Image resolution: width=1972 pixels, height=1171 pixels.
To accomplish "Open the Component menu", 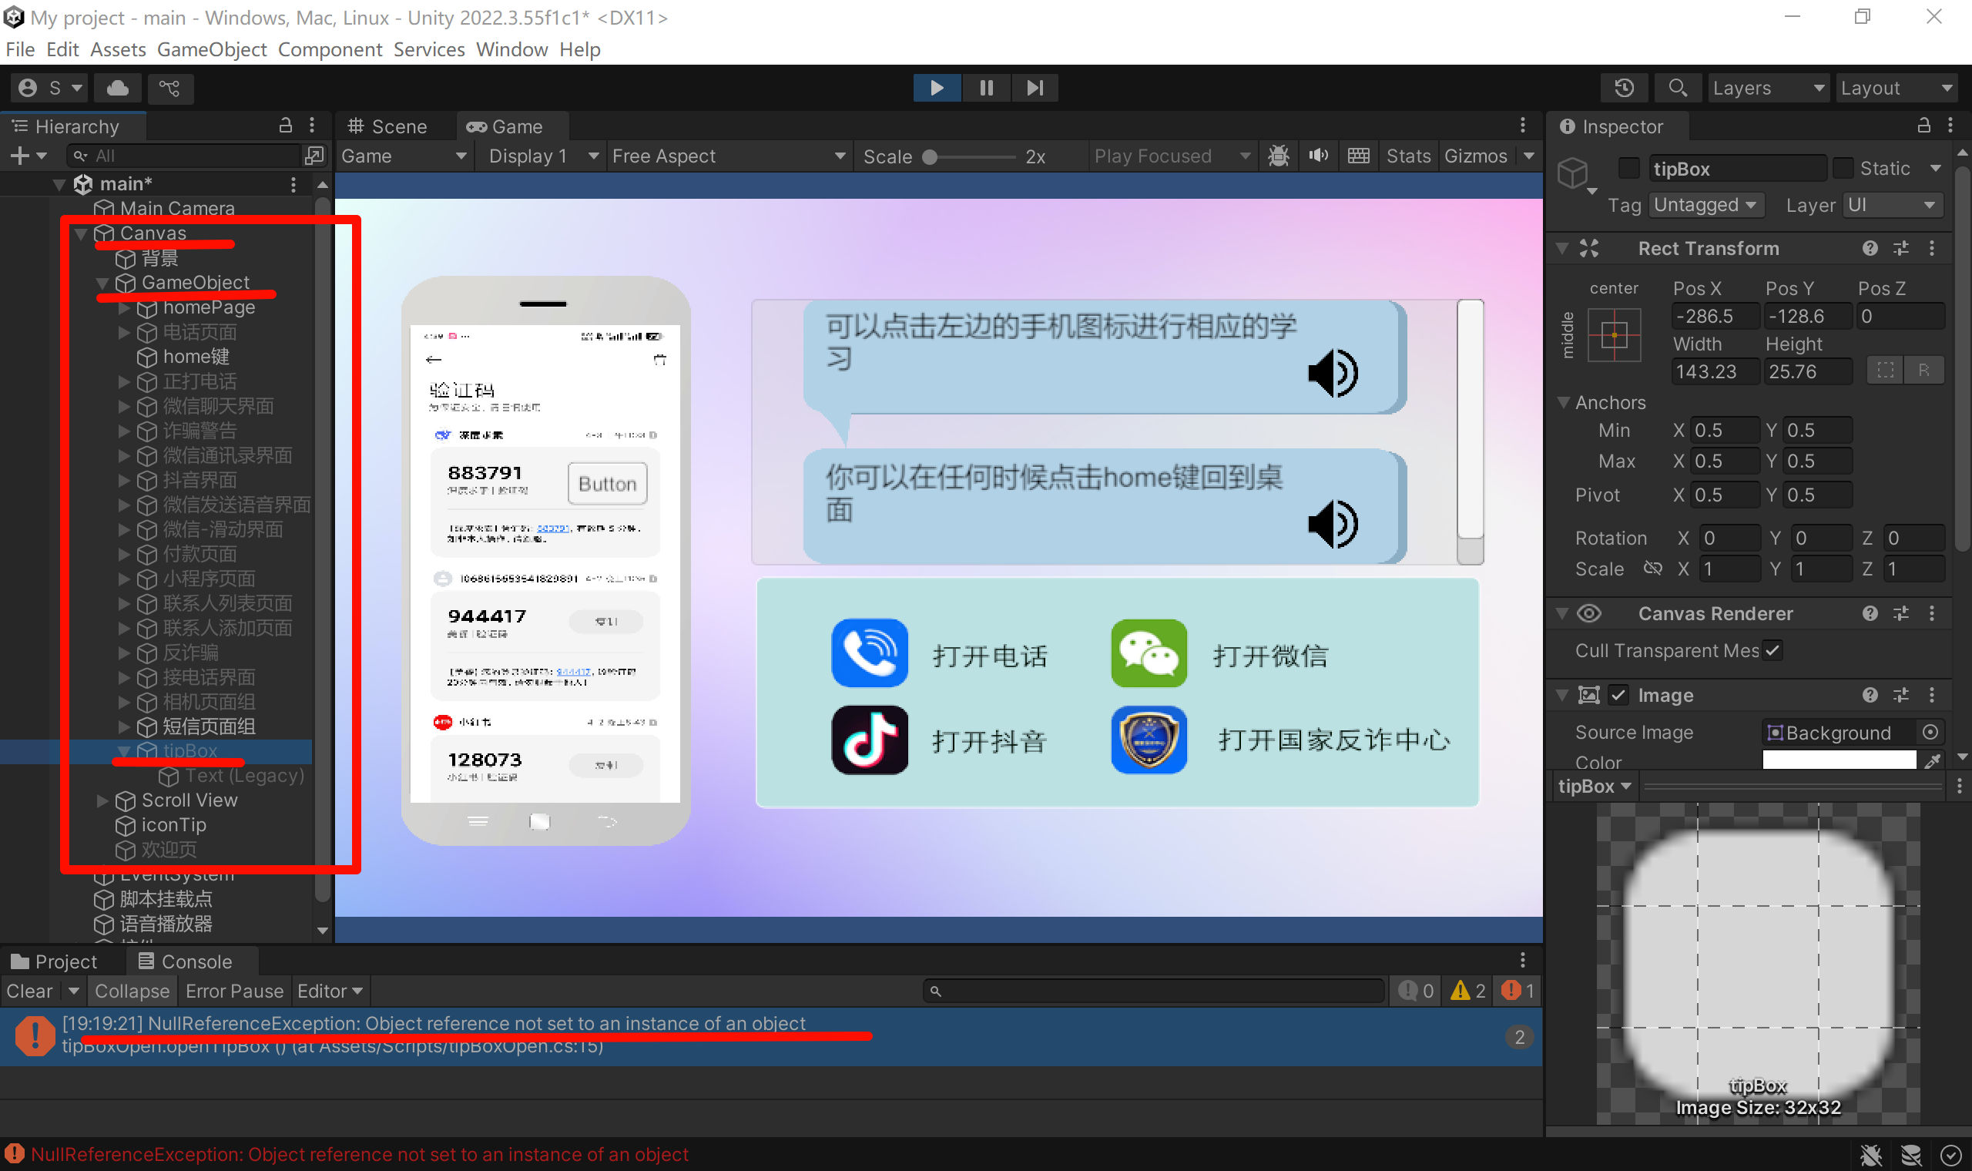I will pyautogui.click(x=330, y=49).
